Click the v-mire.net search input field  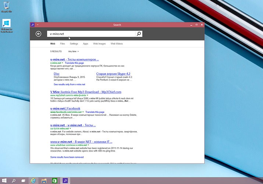click(91, 34)
